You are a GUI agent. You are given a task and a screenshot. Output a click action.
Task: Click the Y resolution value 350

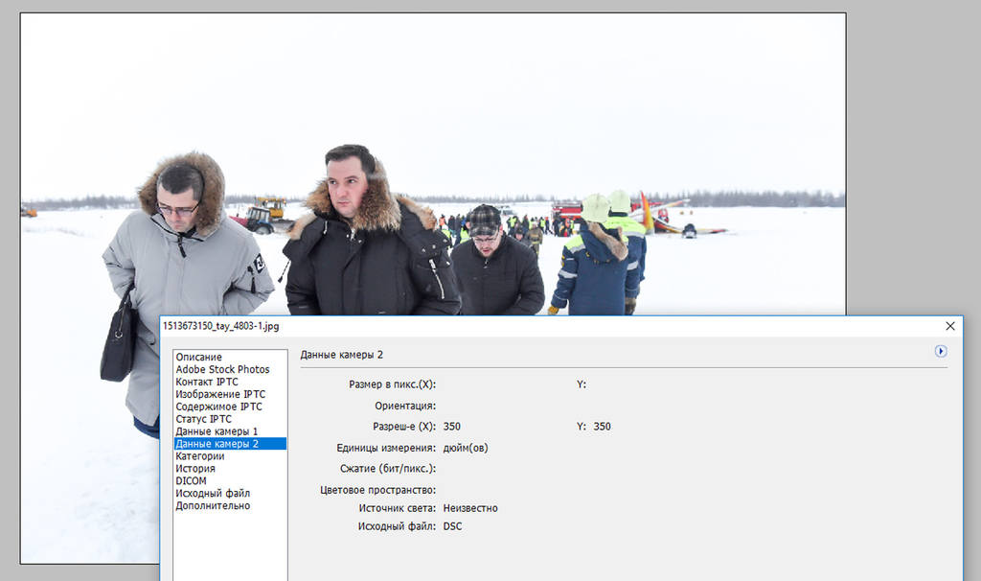click(602, 427)
